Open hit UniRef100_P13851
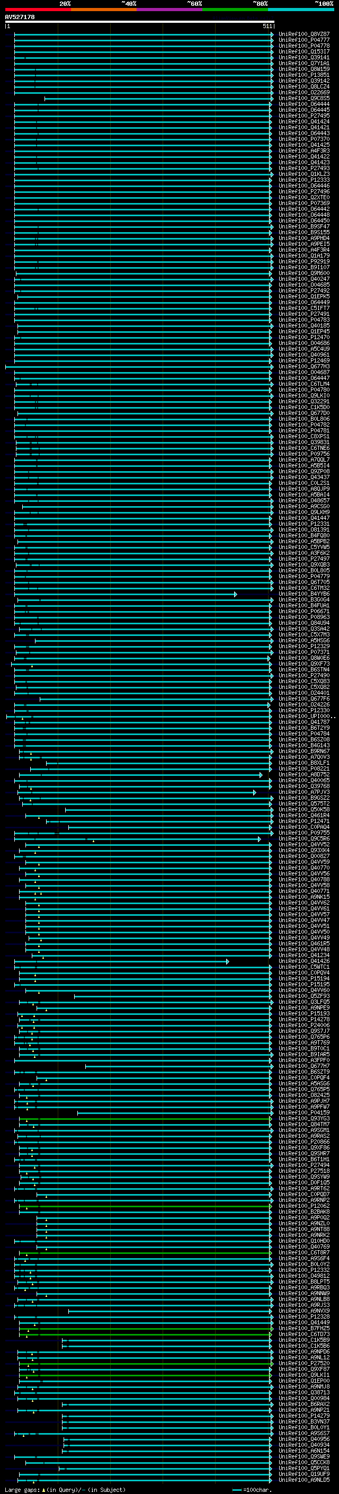The width and height of the screenshot is (339, 1494). click(x=304, y=75)
